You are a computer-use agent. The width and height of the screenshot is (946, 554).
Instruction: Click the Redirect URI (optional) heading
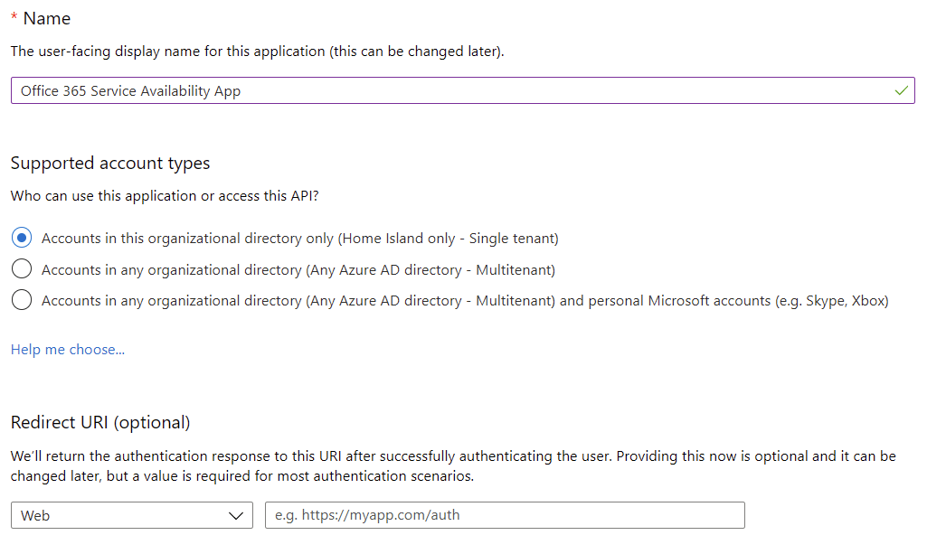pos(100,423)
